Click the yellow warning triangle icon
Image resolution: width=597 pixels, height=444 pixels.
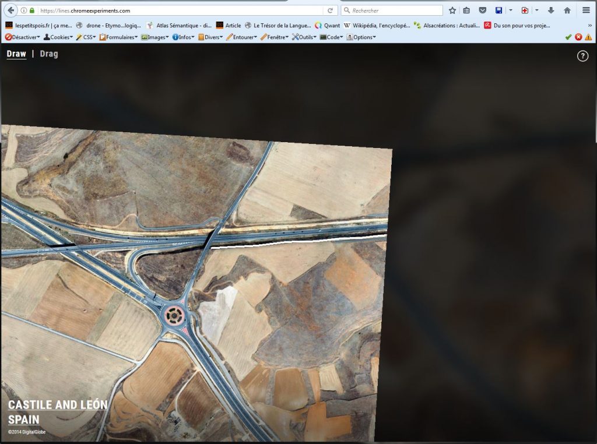(x=588, y=37)
